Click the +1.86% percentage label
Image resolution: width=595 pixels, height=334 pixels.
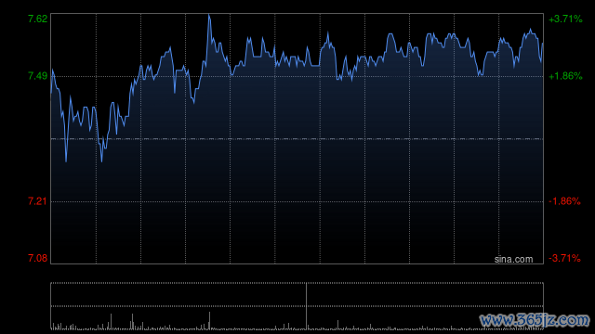click(x=565, y=76)
